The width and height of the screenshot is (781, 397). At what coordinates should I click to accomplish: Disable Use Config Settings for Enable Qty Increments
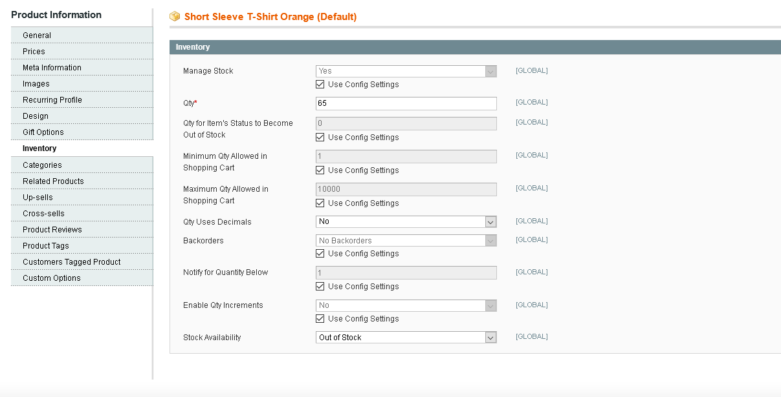pyautogui.click(x=320, y=319)
